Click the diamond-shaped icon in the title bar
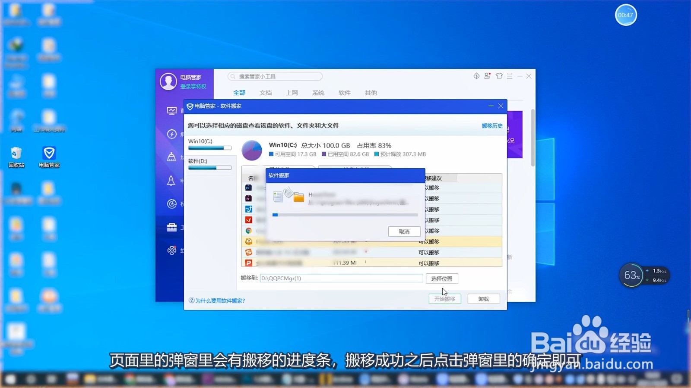This screenshot has height=388, width=691. [476, 76]
